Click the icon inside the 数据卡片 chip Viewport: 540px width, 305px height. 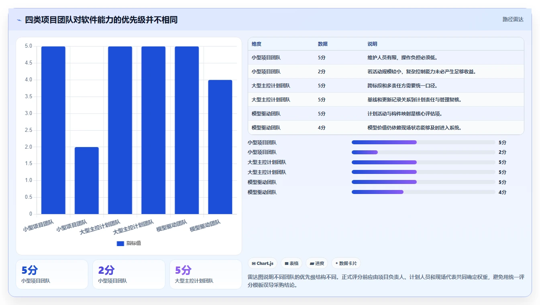pyautogui.click(x=336, y=264)
